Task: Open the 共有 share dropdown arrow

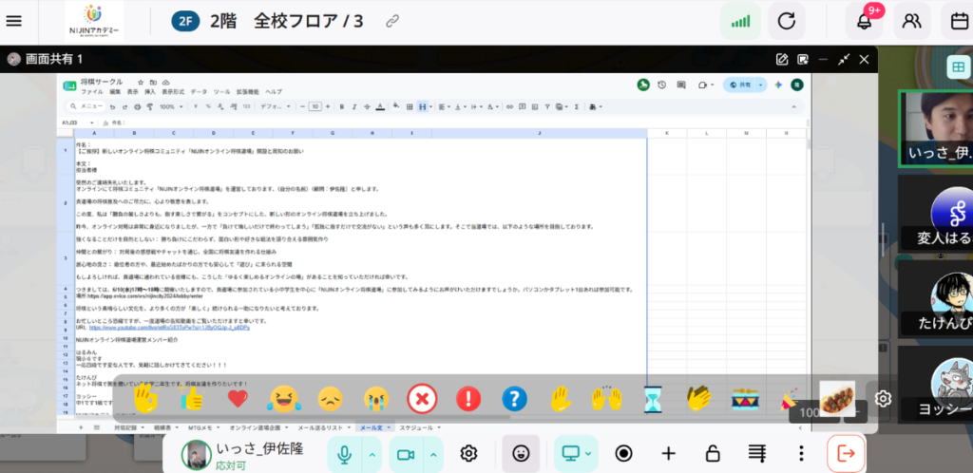Action: (x=761, y=85)
